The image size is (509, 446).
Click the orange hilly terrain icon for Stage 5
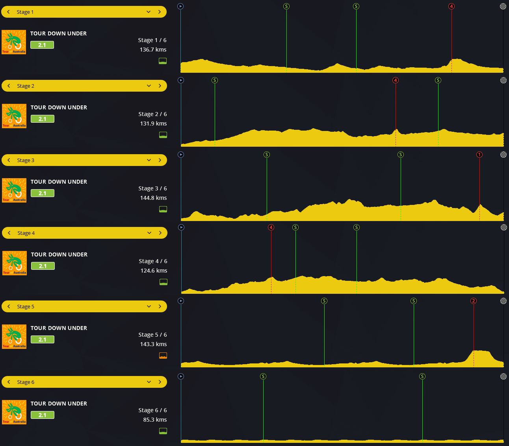click(163, 356)
